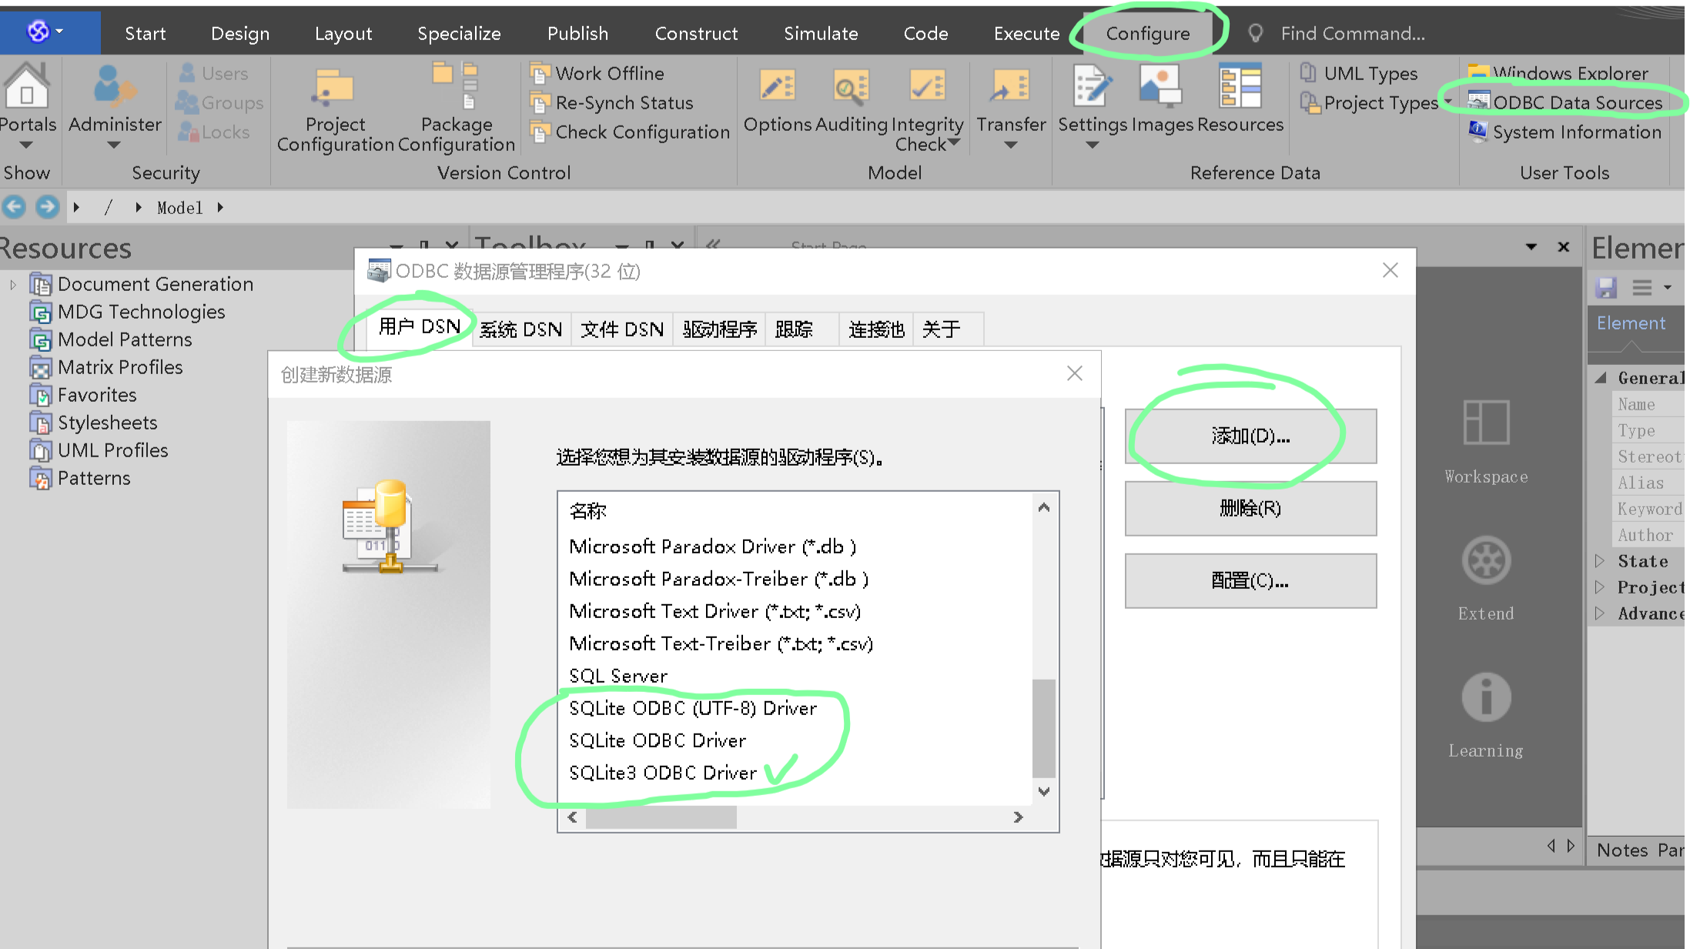Expand the Project properties group

coord(1600,586)
